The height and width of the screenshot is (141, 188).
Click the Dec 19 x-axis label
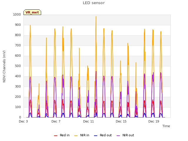(x=154, y=121)
